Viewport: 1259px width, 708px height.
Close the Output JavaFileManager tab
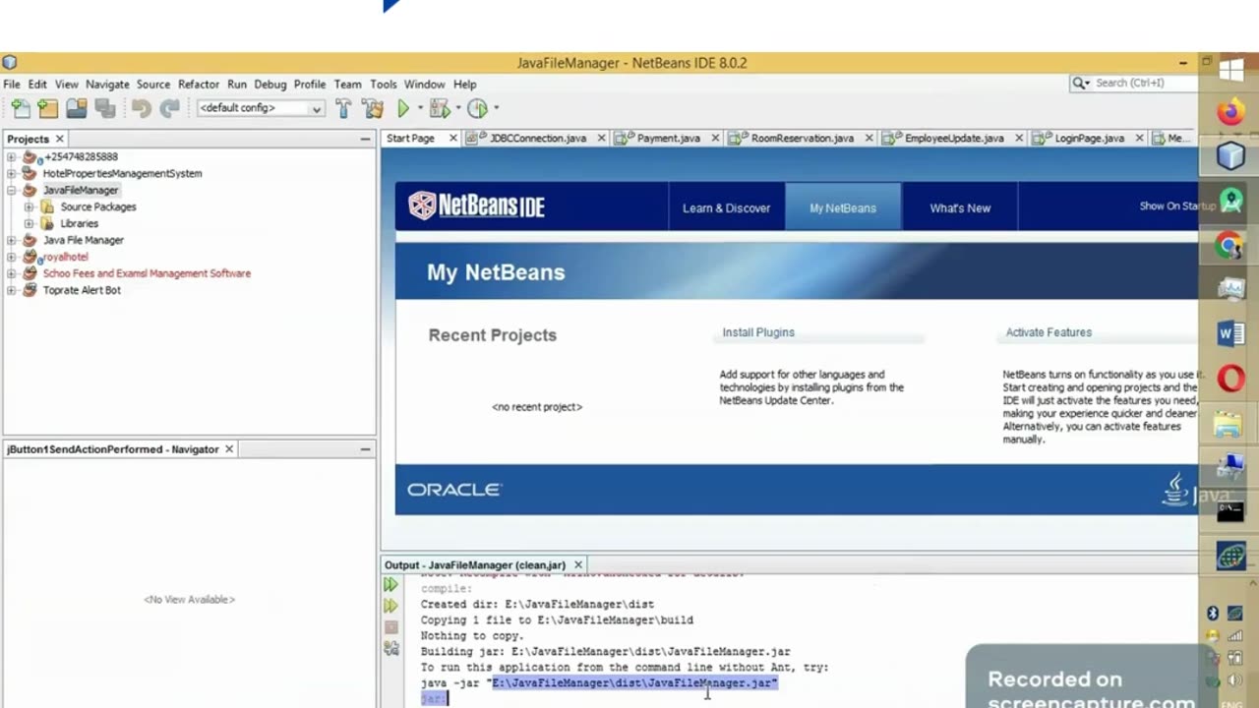(x=578, y=565)
